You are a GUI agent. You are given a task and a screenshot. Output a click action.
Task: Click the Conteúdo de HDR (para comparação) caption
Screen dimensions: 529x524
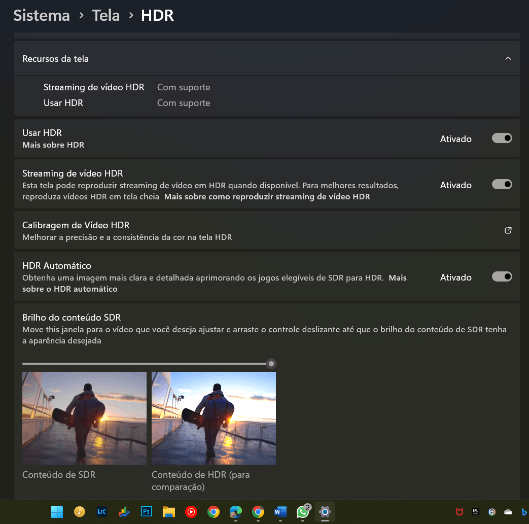200,480
